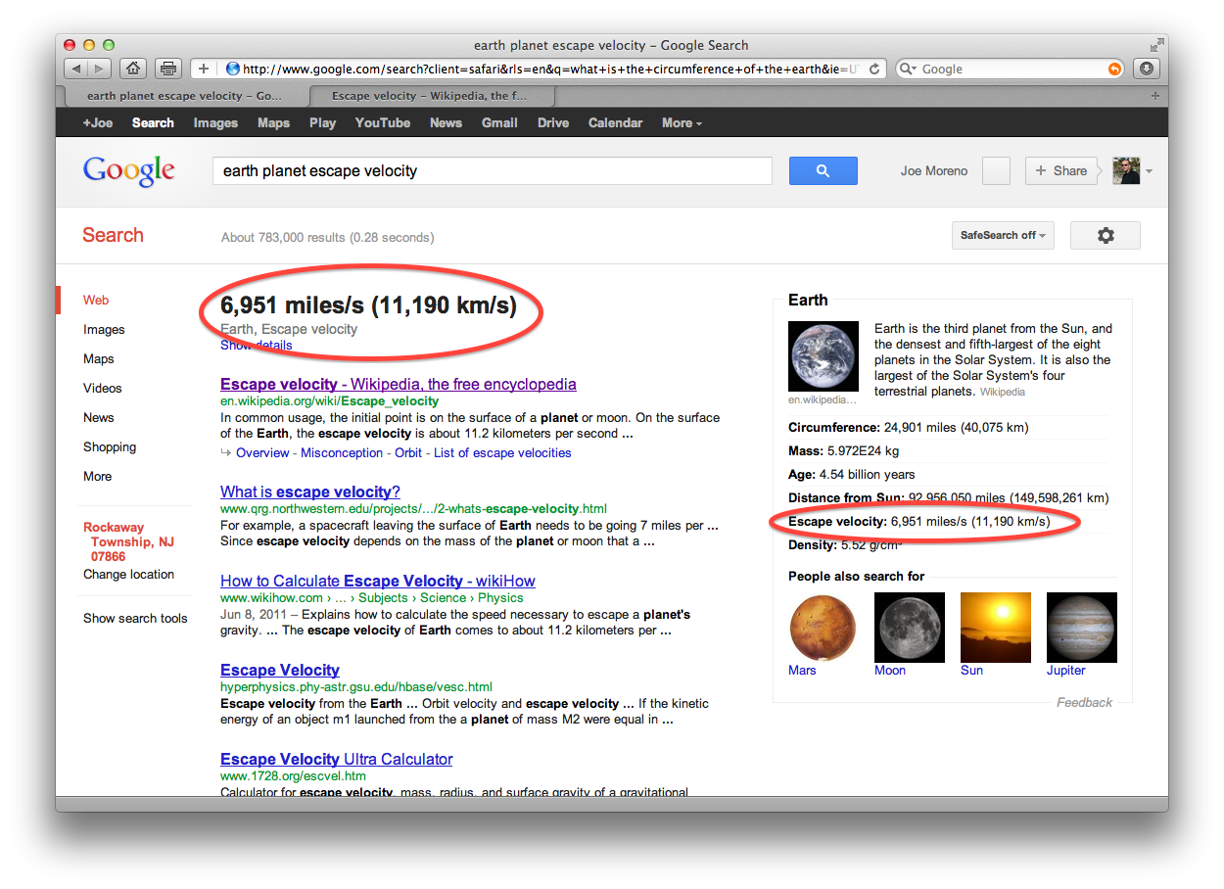Open Maps in the black top bar

coord(273,122)
